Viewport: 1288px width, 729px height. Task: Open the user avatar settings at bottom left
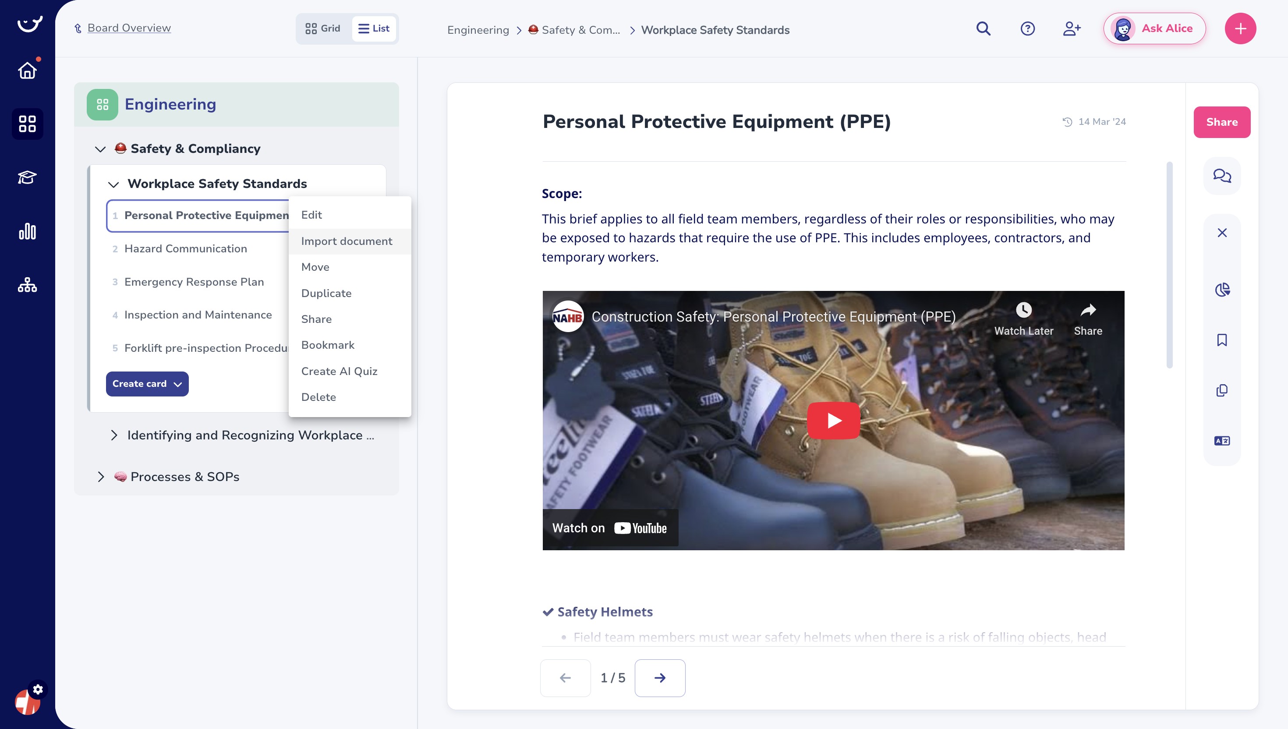pyautogui.click(x=28, y=701)
